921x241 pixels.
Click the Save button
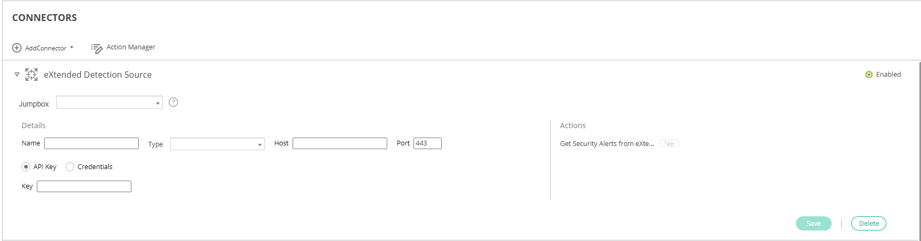coord(813,223)
